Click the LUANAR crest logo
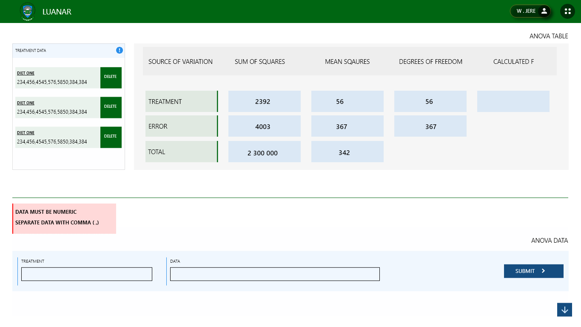The image size is (581, 327). [x=28, y=11]
